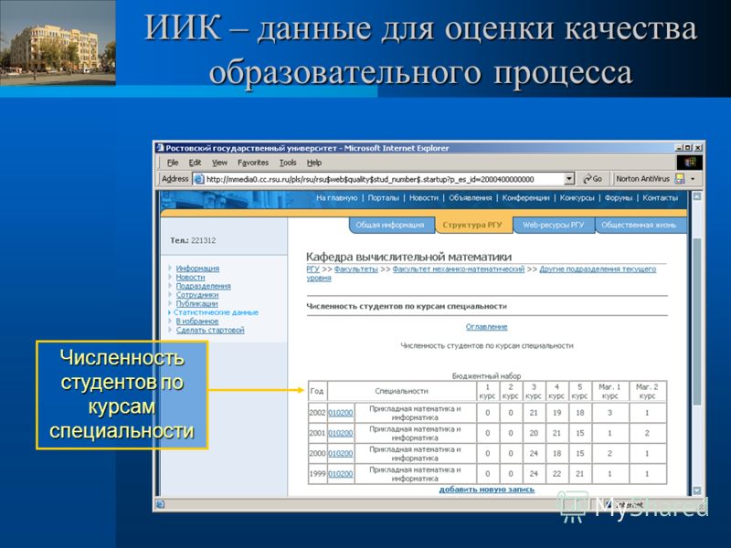Open the Tools menu
The height and width of the screenshot is (548, 731).
click(x=288, y=163)
